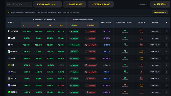Select Hyperliquid short badge in W row
This screenshot has height=96, width=171.
coord(91,45)
